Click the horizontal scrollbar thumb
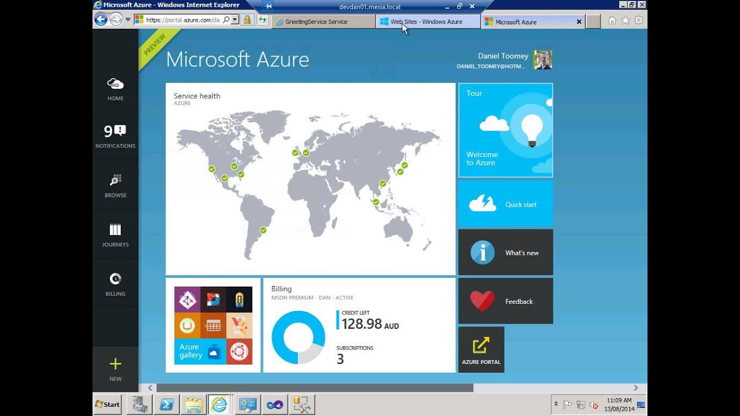This screenshot has height=416, width=740. [x=314, y=388]
